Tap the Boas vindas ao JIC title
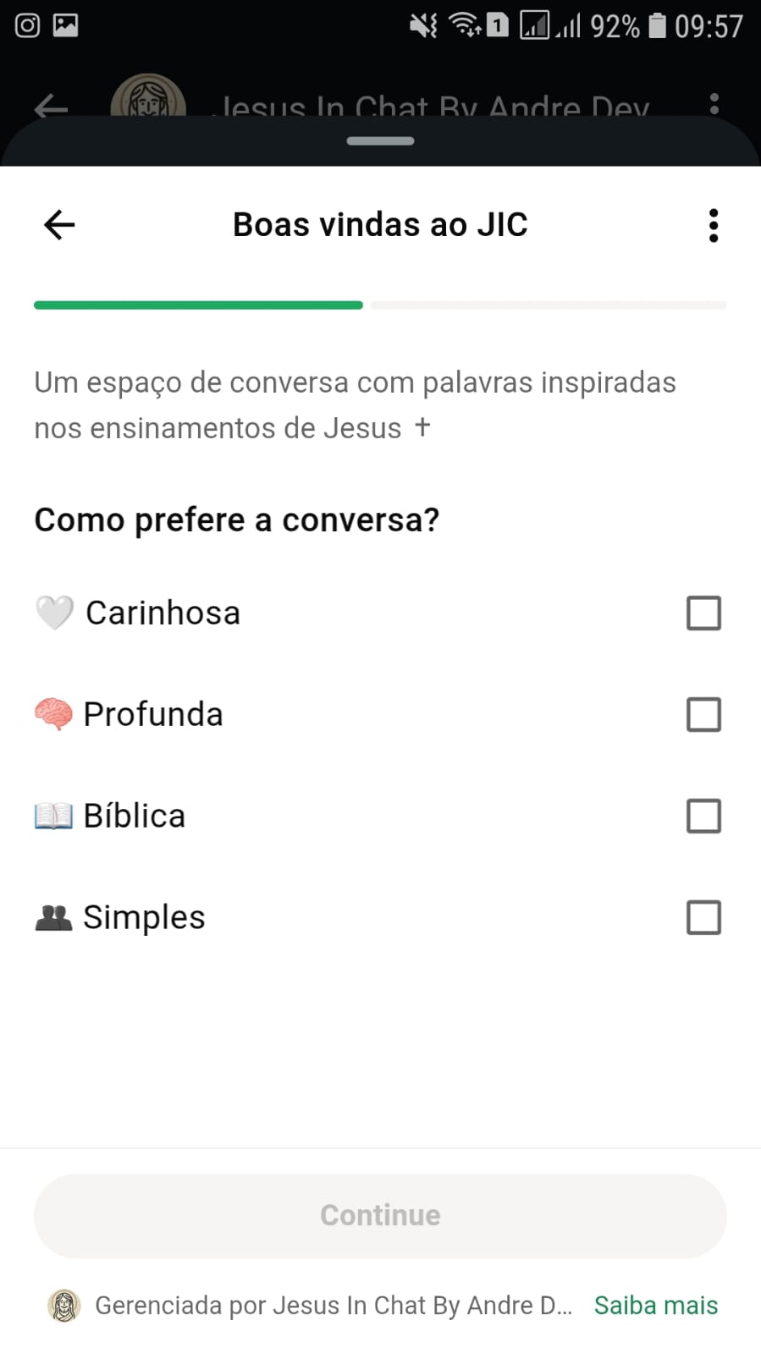 pos(380,225)
